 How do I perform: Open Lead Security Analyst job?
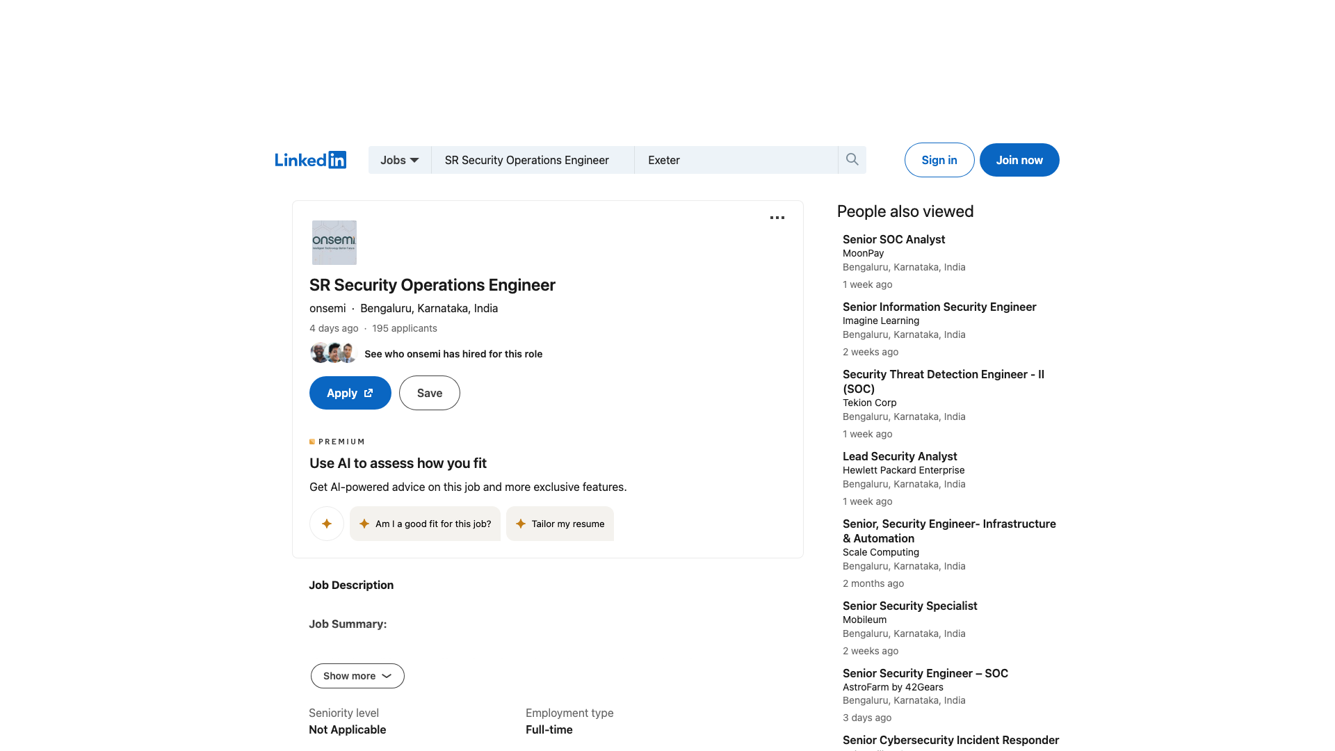[900, 456]
